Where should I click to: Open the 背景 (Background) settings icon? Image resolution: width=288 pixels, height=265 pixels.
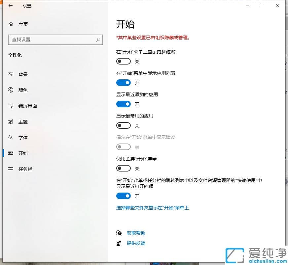click(10, 74)
